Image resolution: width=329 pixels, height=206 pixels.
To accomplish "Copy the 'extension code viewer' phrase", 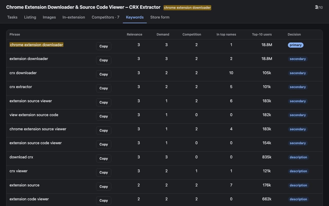I will tap(104, 201).
